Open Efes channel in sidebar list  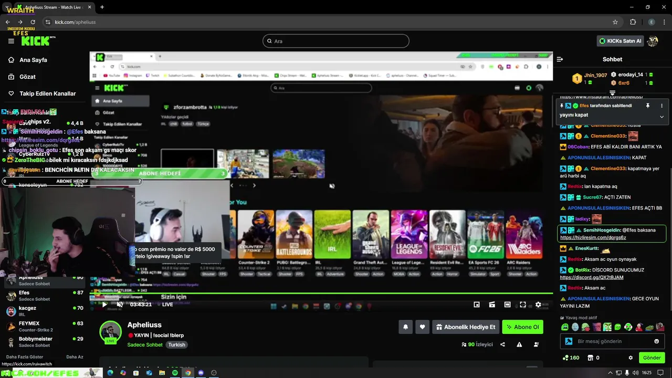coord(45,296)
